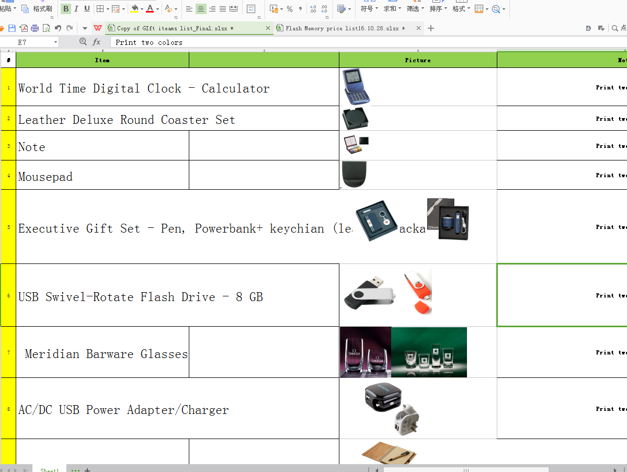Click the yellow fill color swatch
Image resolution: width=627 pixels, height=472 pixels.
tap(134, 9)
